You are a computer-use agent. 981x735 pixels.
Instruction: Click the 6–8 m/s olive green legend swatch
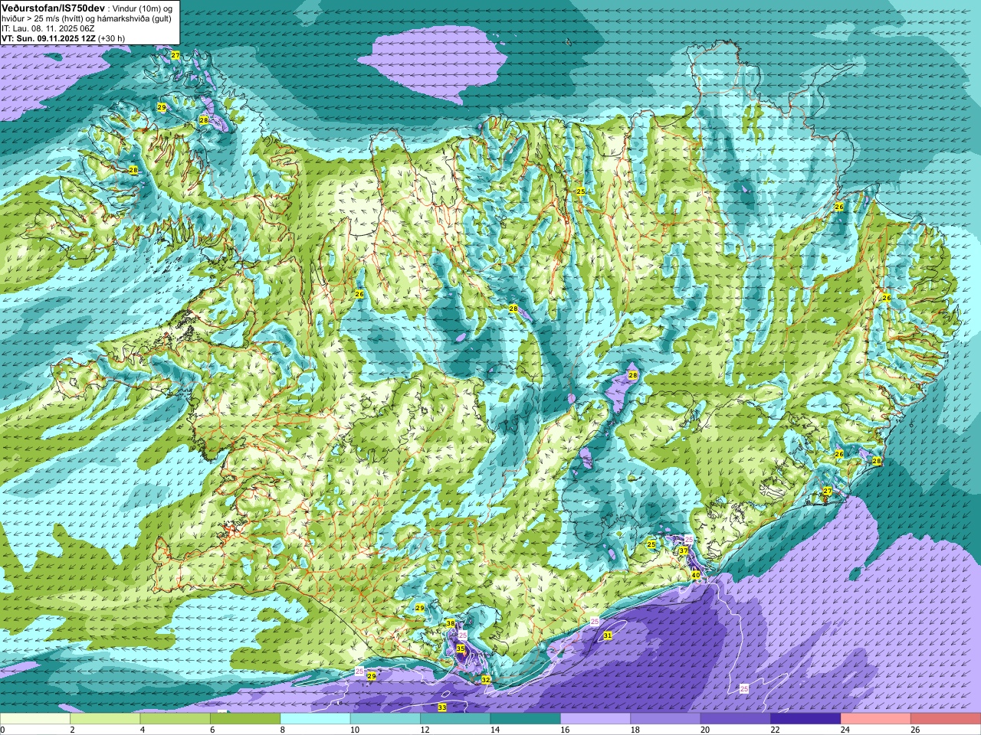click(245, 719)
